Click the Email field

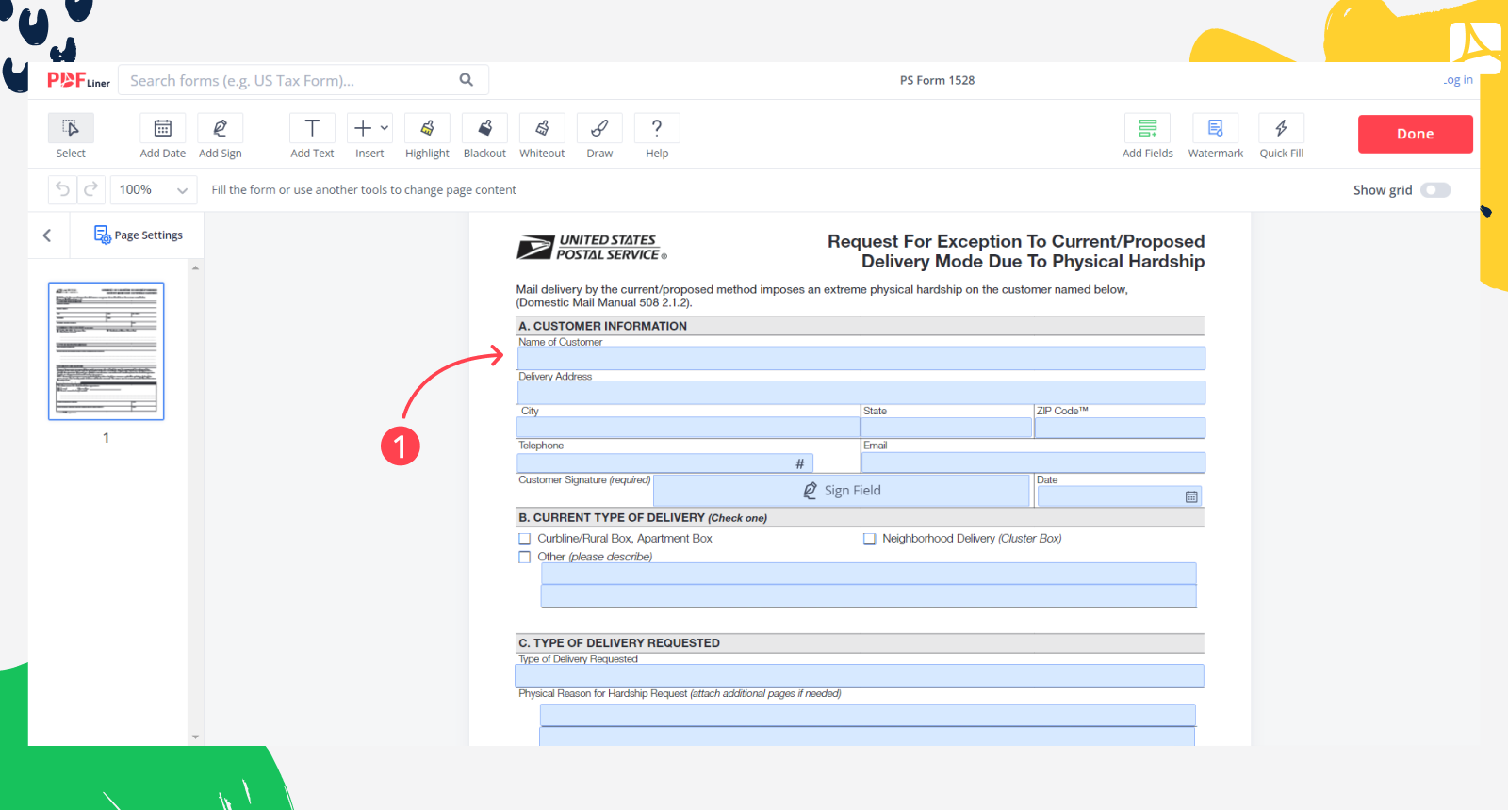click(1033, 462)
